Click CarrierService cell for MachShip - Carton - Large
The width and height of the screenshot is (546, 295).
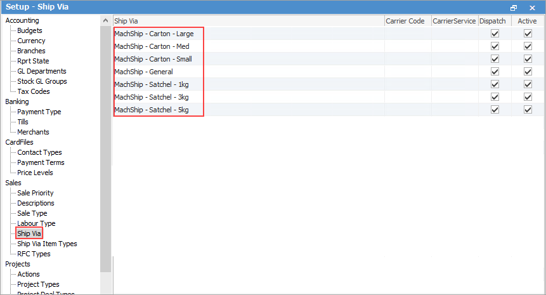(455, 34)
